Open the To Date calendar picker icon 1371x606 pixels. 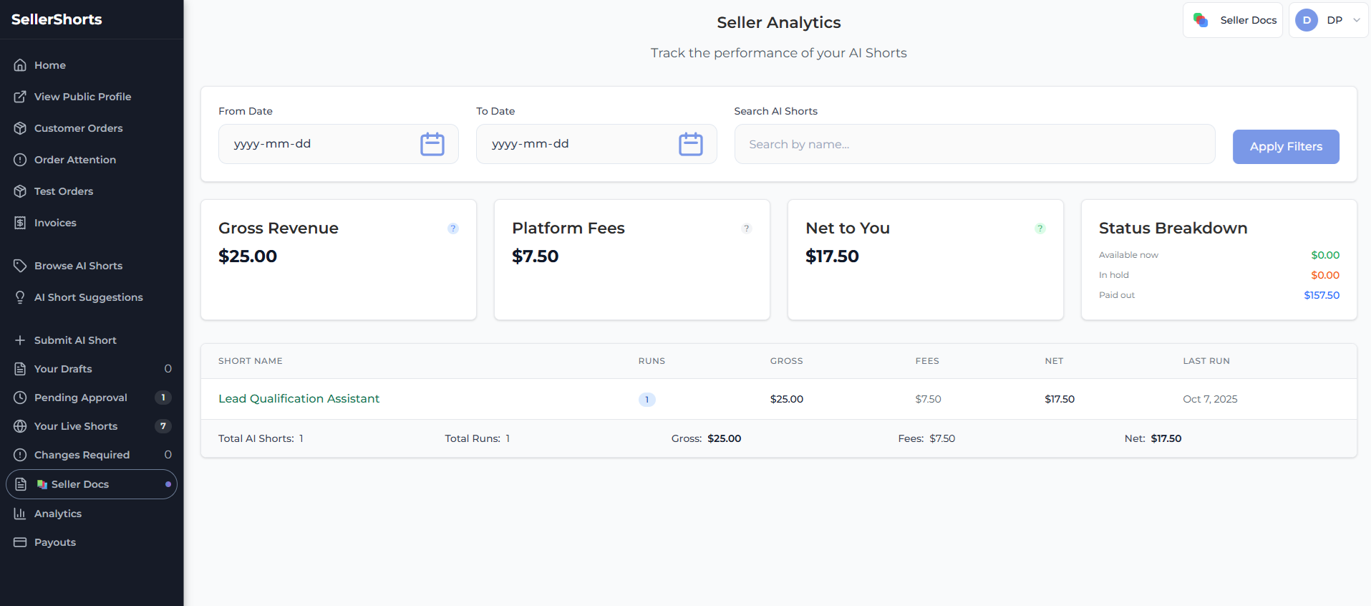point(690,144)
